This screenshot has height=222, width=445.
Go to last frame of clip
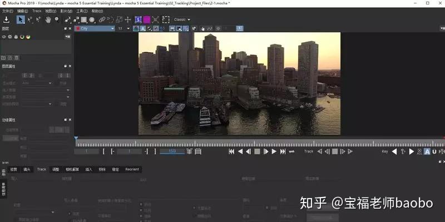283,152
